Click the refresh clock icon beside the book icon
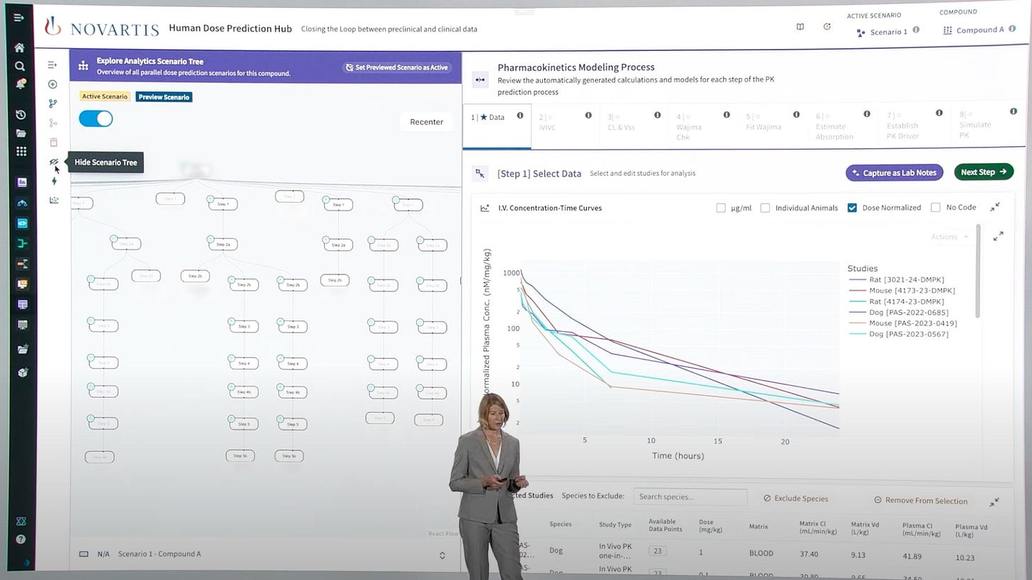 [x=827, y=27]
